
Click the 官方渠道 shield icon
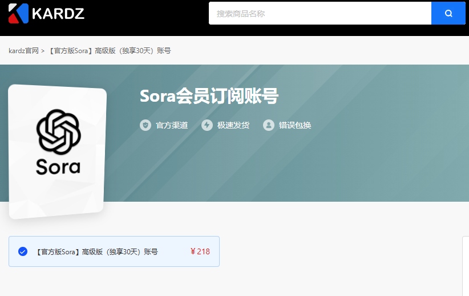tap(145, 125)
